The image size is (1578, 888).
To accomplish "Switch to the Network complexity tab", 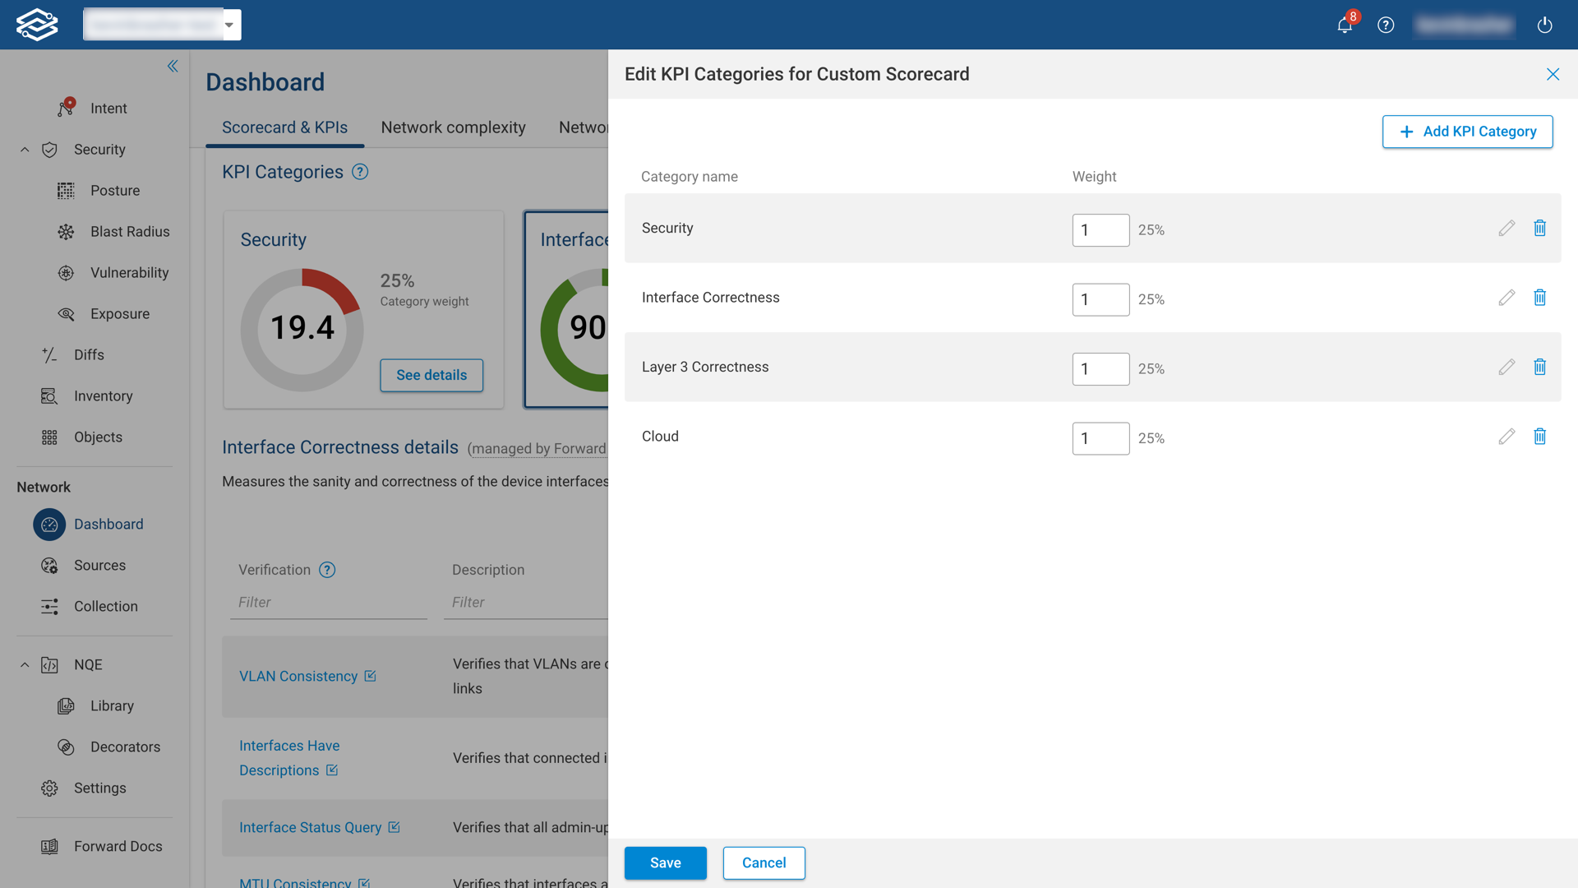I will point(453,127).
